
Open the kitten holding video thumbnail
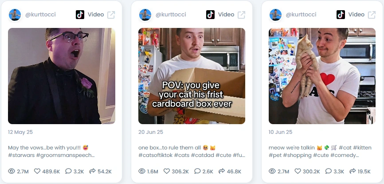pyautogui.click(x=322, y=76)
